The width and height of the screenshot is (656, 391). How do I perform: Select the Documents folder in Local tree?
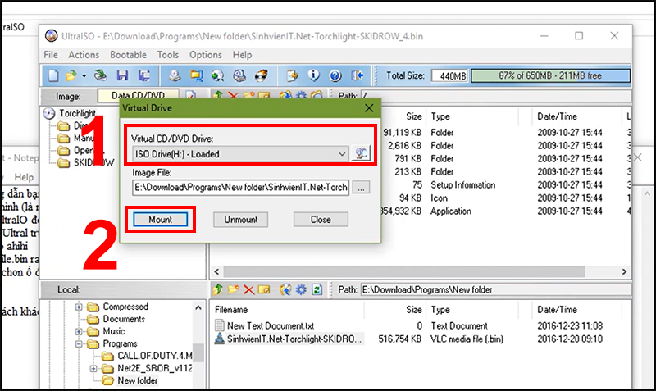pos(124,319)
